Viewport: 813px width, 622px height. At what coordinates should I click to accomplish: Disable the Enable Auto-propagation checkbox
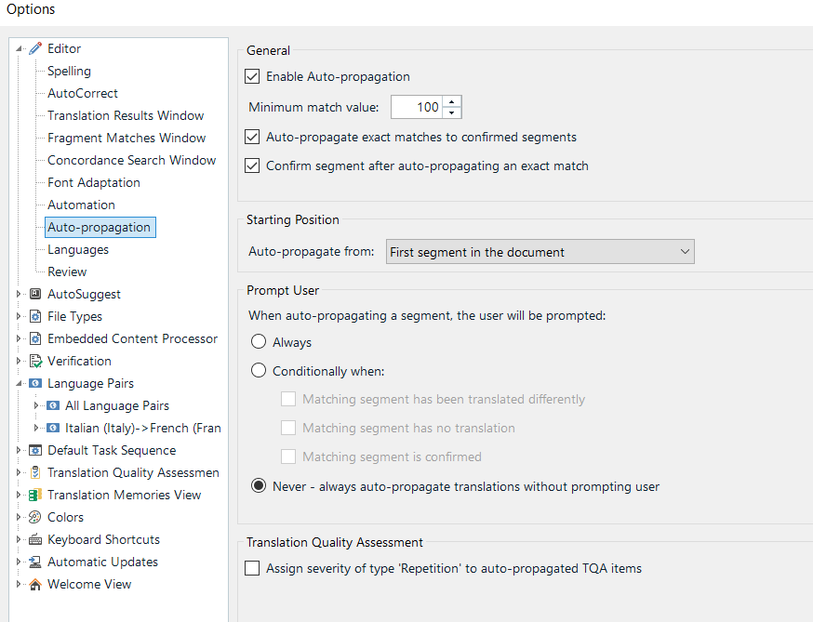pos(252,76)
